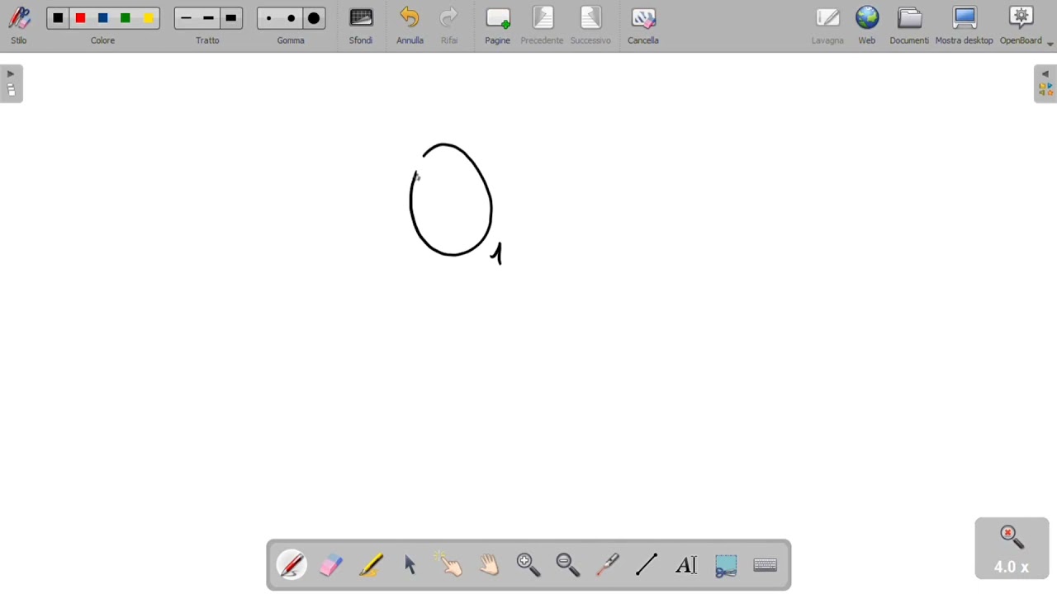Select the arrow Selector tool

[x=410, y=565]
